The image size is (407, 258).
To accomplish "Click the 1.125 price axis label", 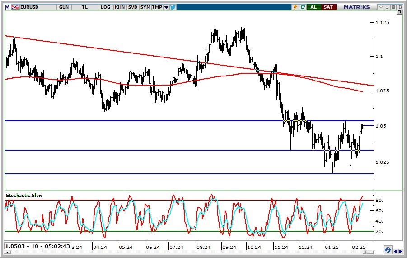I will (383, 22).
